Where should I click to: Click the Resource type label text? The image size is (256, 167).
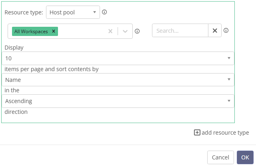tap(24, 12)
